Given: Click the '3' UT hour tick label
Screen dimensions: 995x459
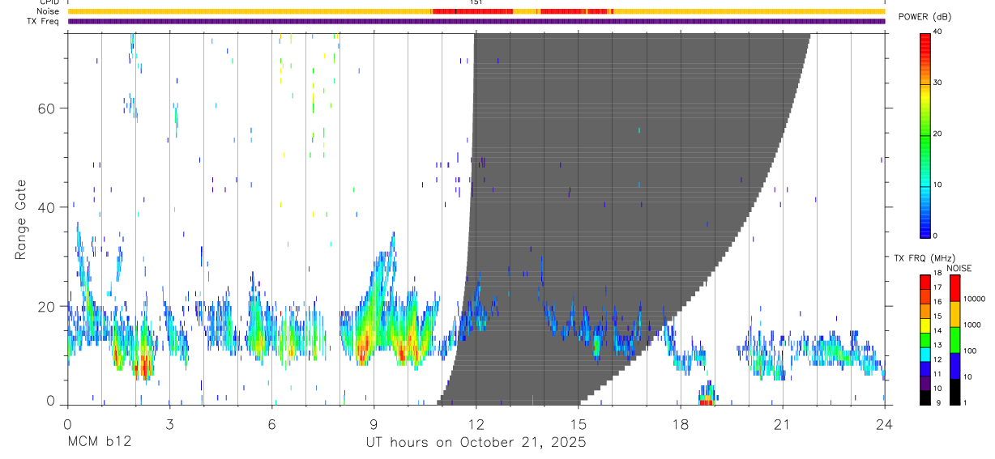Looking at the screenshot, I should tap(169, 425).
